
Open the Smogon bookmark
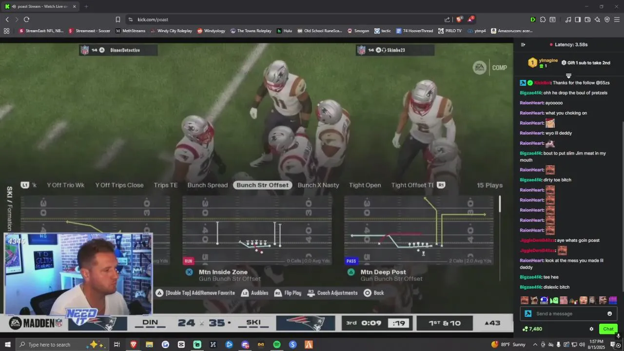(x=358, y=31)
